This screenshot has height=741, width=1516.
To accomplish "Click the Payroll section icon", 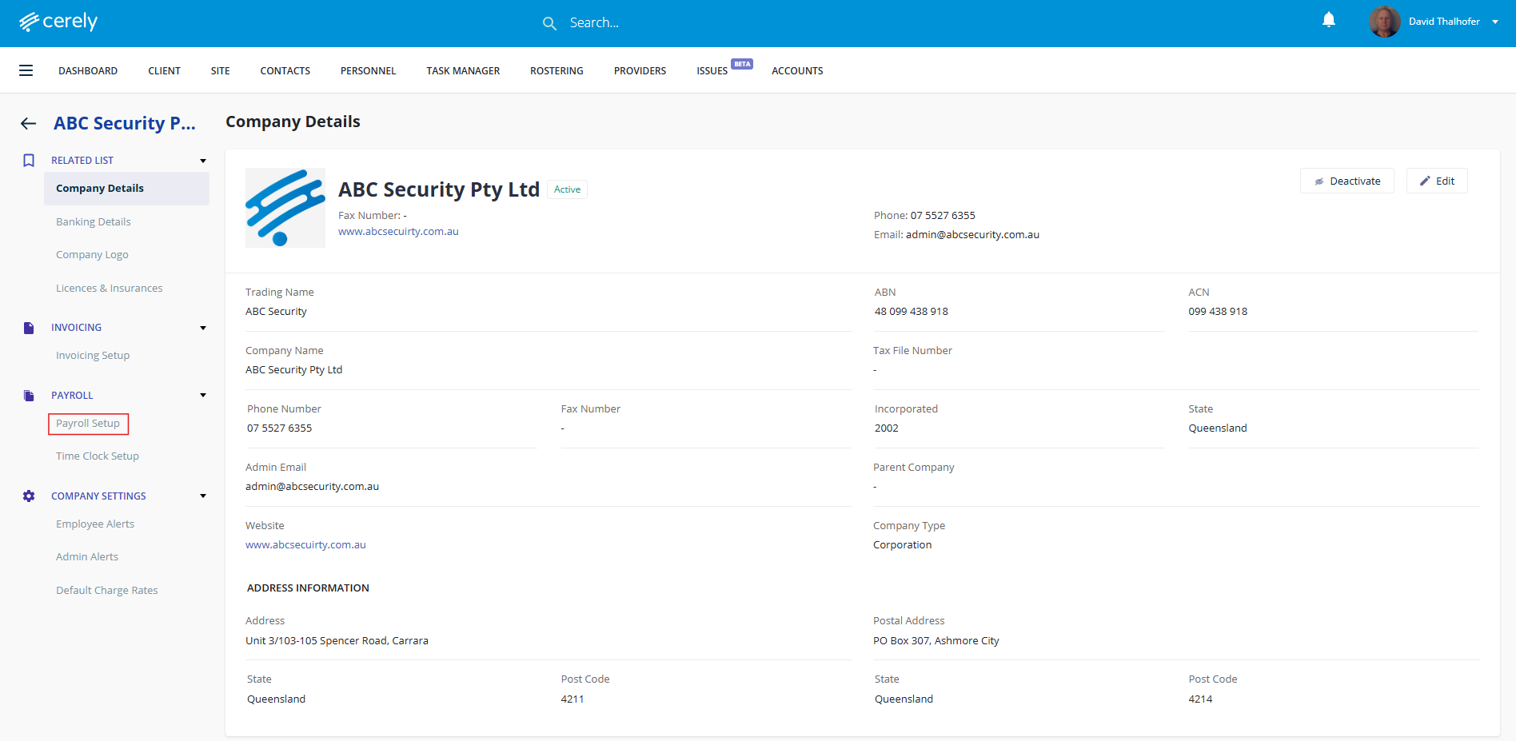I will click(29, 396).
